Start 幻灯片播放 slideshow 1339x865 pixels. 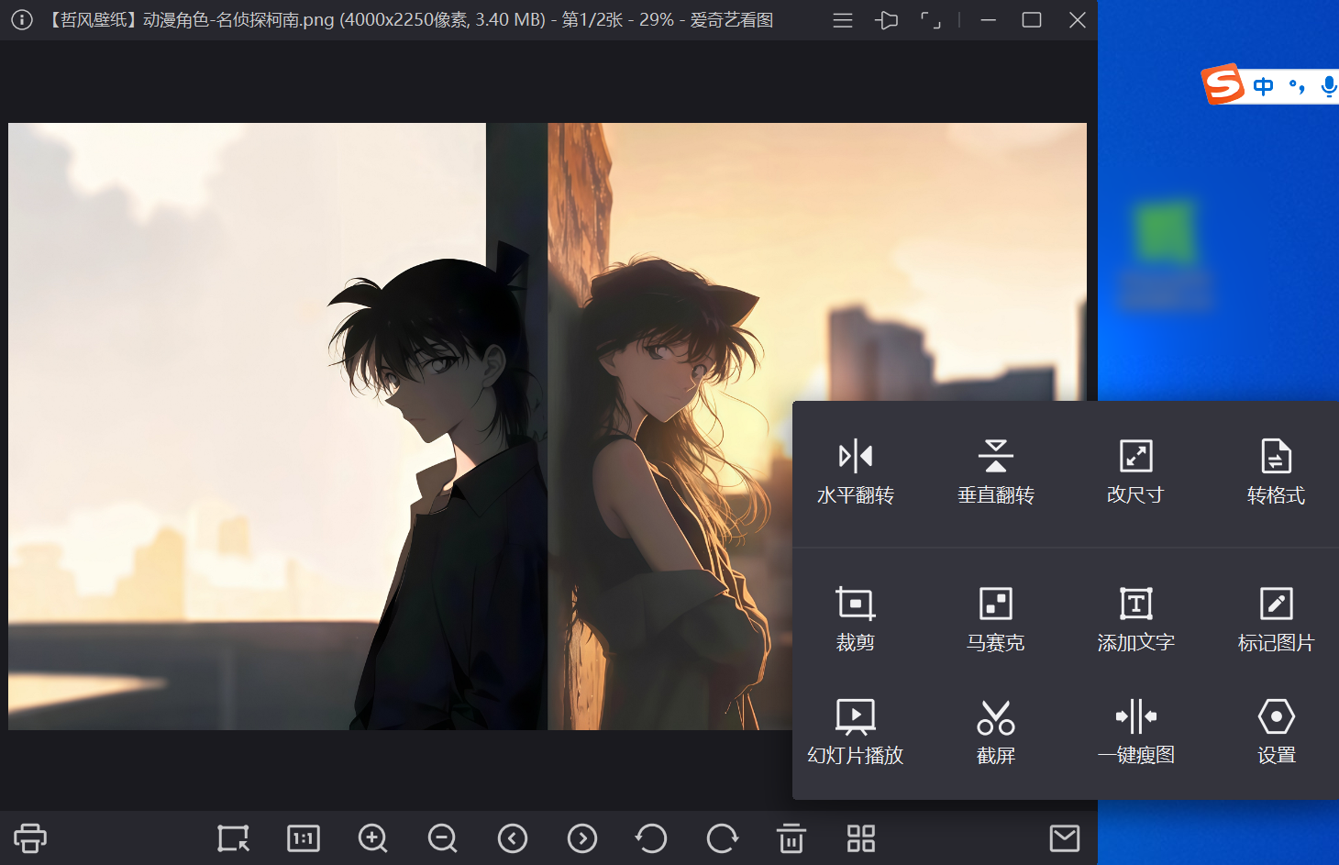click(x=855, y=732)
